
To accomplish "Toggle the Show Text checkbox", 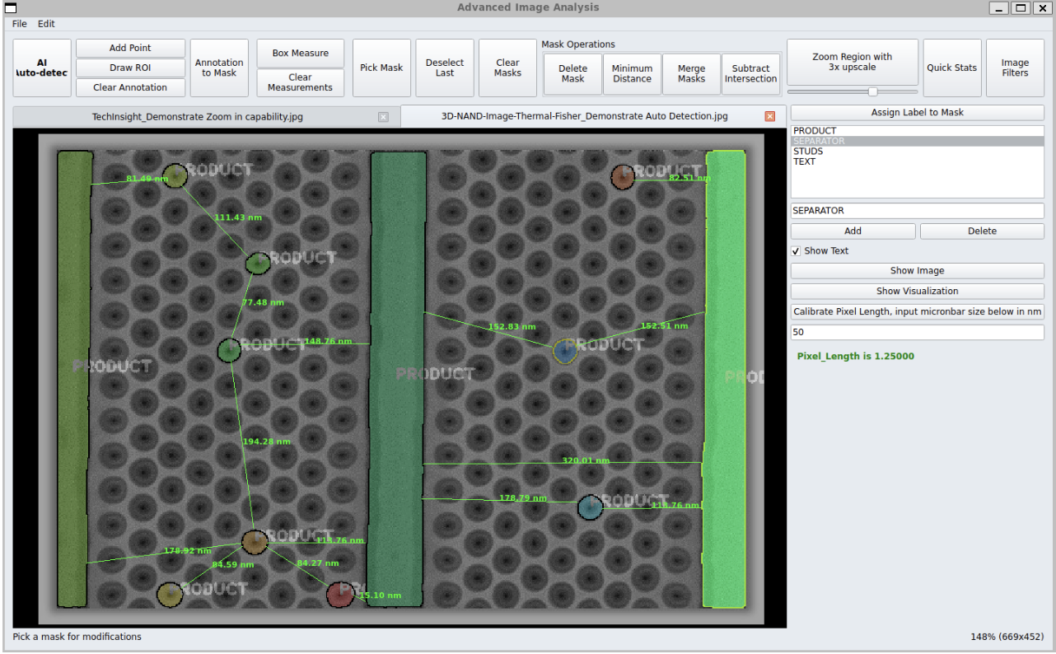I will [x=796, y=251].
